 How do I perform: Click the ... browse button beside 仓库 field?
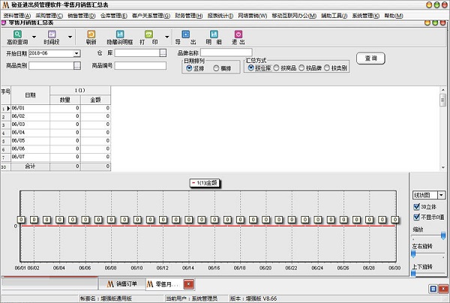tap(163, 52)
